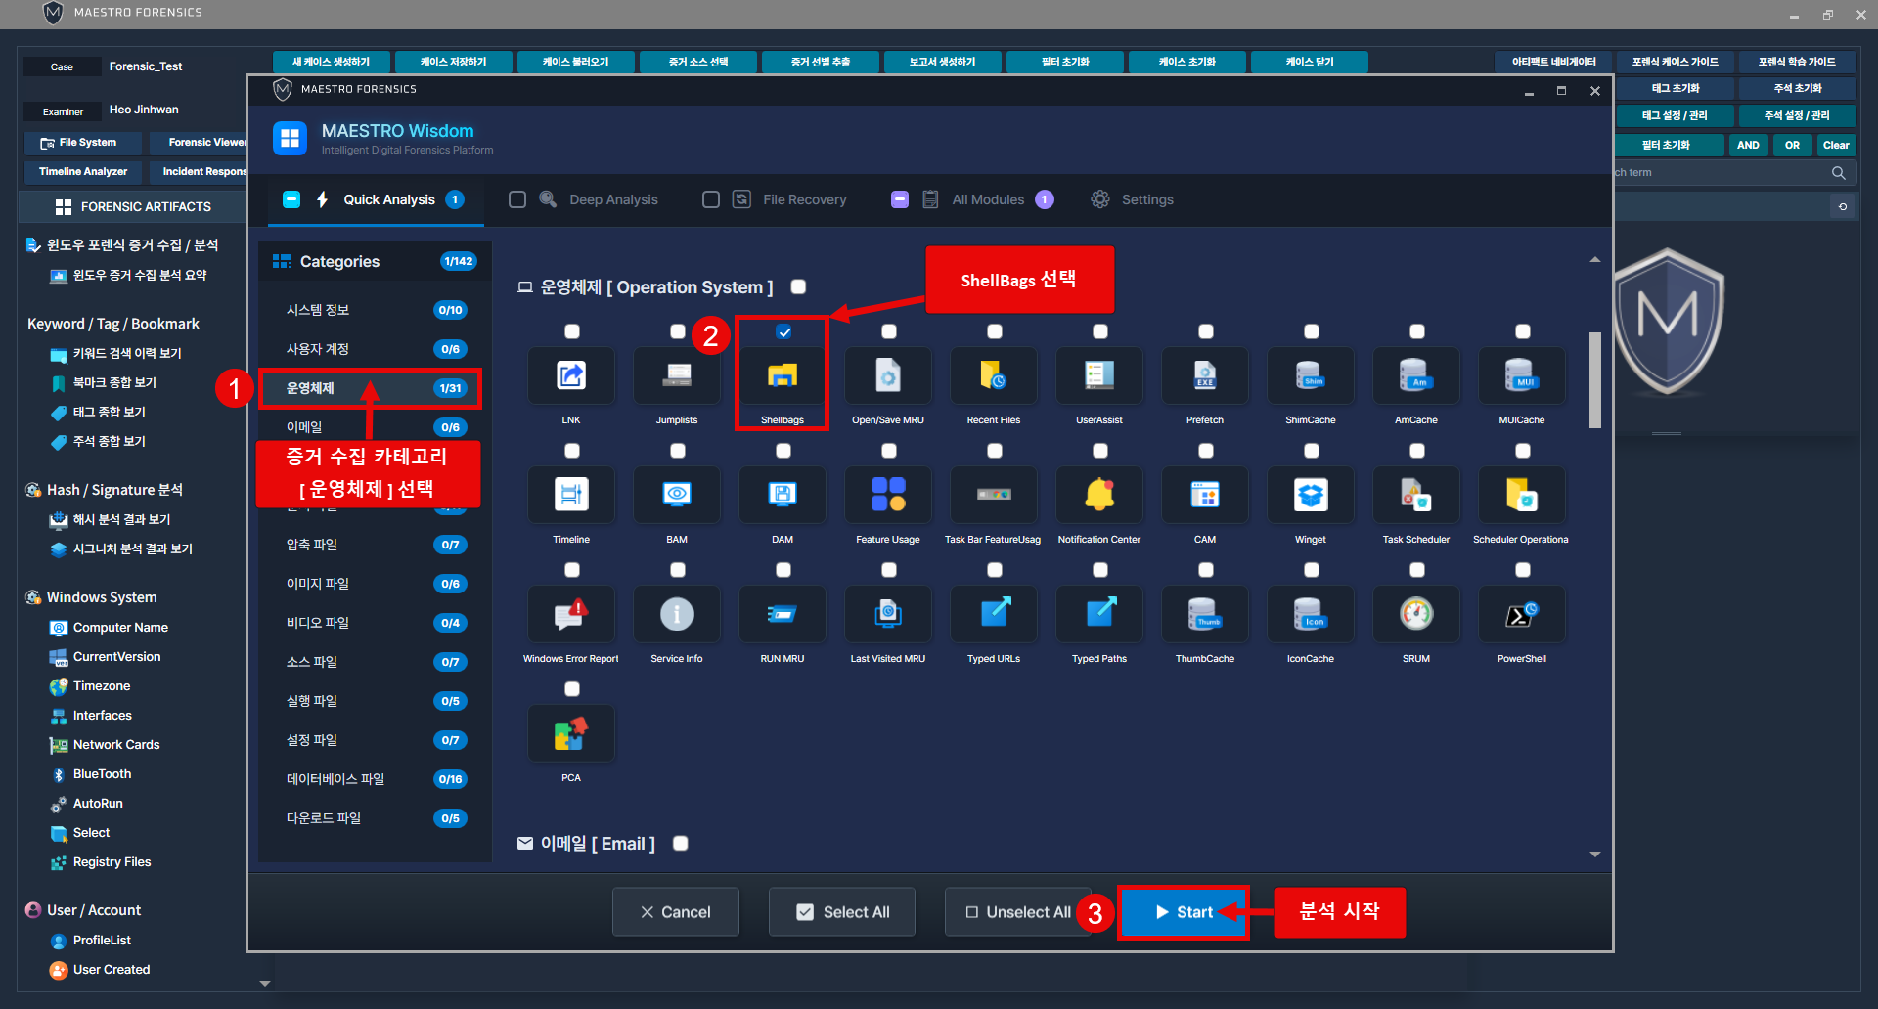1878x1009 pixels.
Task: Select the ThumbCache icon
Action: (1205, 614)
